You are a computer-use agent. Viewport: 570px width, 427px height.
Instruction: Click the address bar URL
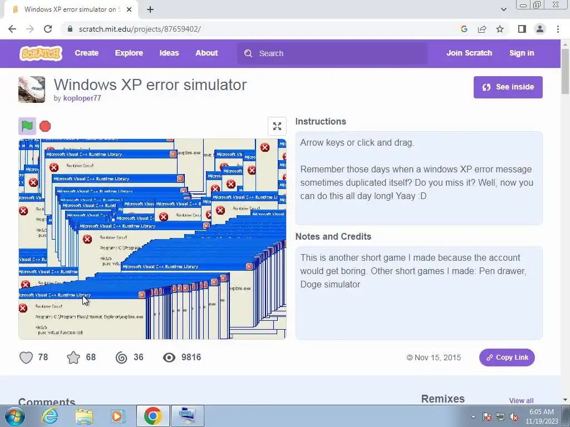[x=140, y=29]
